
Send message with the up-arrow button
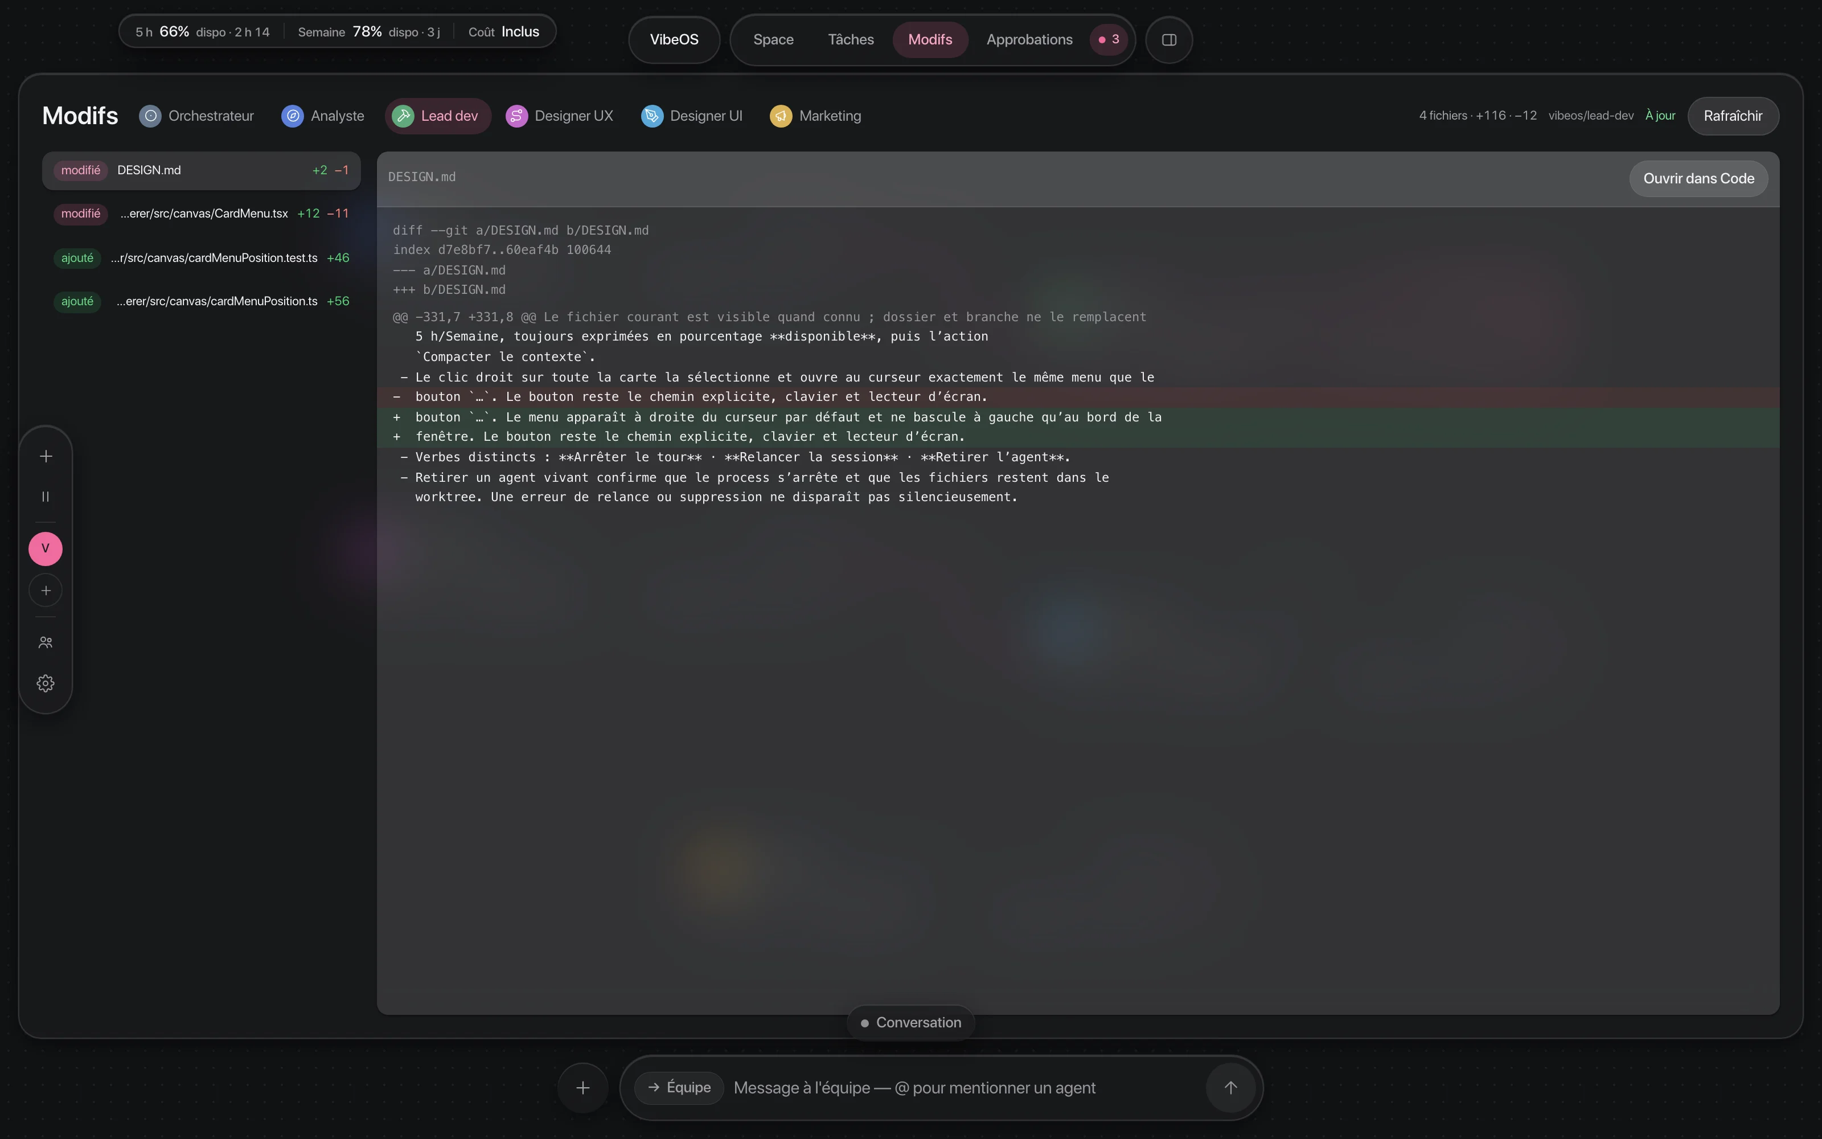[1230, 1088]
